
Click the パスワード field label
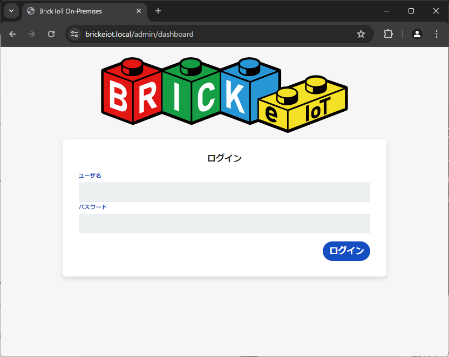(x=92, y=206)
